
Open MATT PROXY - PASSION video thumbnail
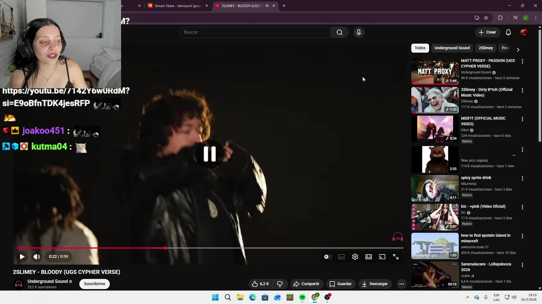tap(435, 72)
